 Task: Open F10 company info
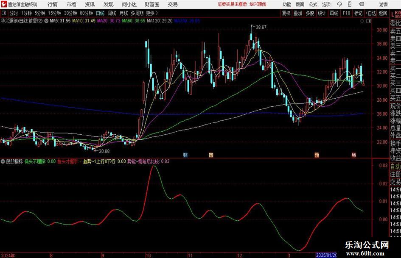tap(347, 13)
